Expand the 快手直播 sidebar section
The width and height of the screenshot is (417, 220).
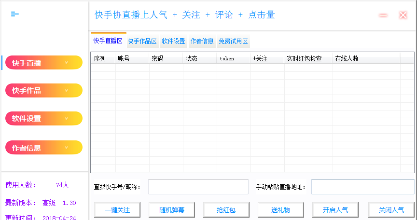click(44, 63)
